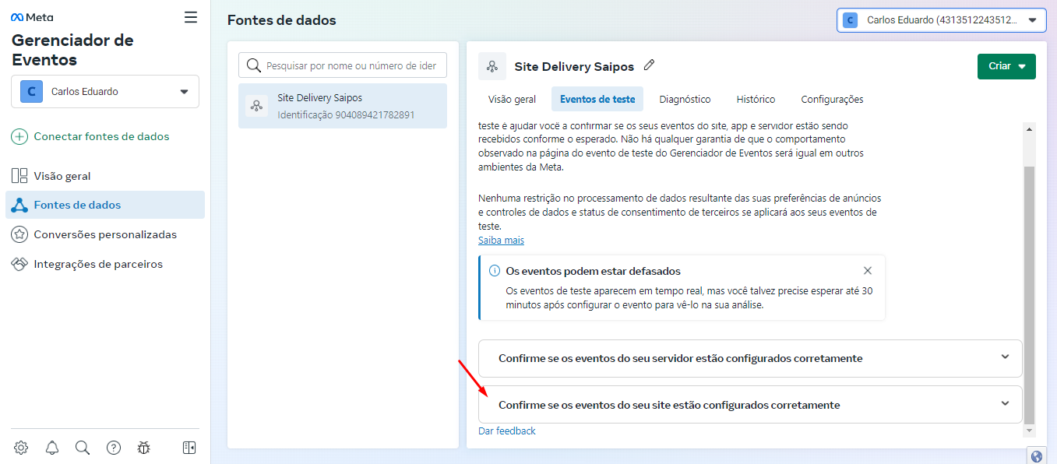Open Conversões personalizadas in the sidebar
The image size is (1057, 464).
click(x=105, y=234)
